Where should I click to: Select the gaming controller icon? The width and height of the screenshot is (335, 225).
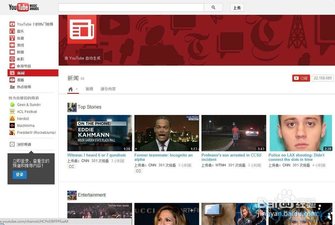[x=12, y=45]
